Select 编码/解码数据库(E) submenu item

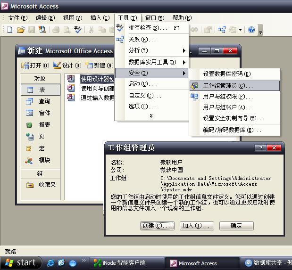coord(234,130)
